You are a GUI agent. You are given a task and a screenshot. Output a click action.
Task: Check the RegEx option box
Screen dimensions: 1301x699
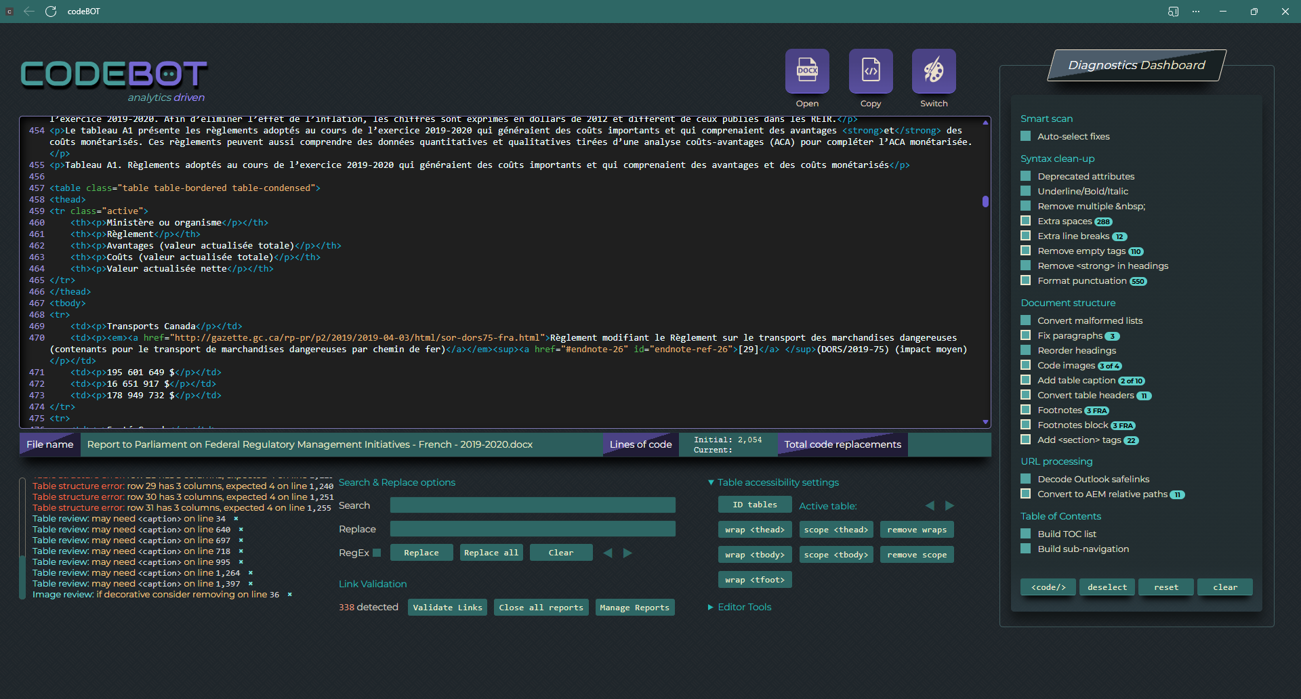click(x=377, y=553)
